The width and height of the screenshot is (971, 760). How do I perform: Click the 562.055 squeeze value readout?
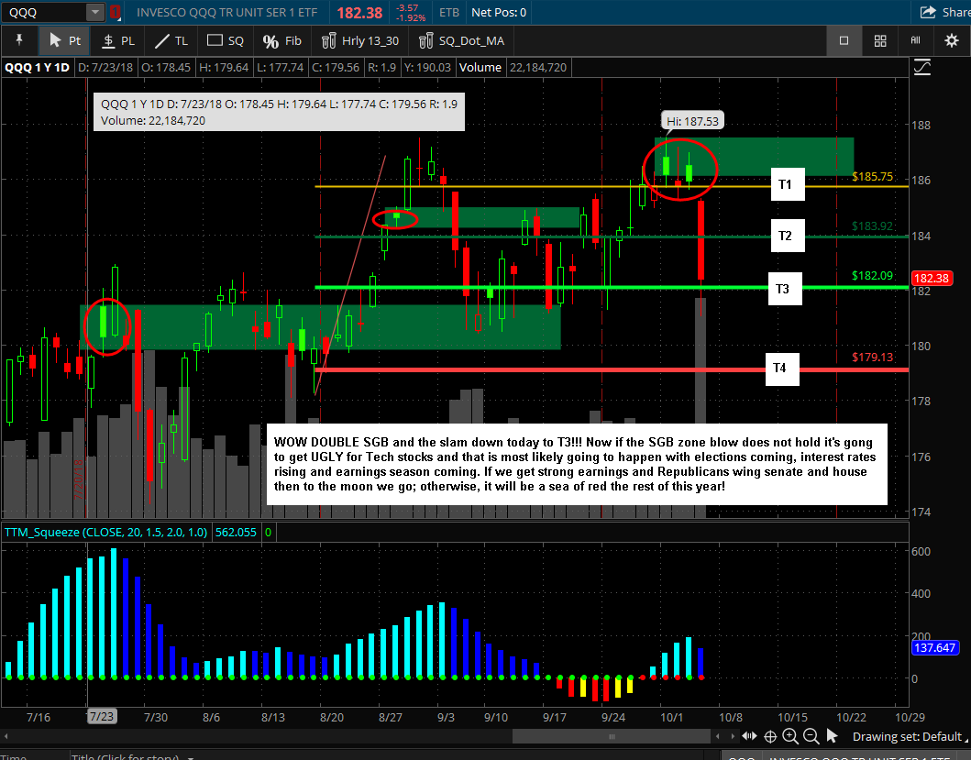[236, 532]
